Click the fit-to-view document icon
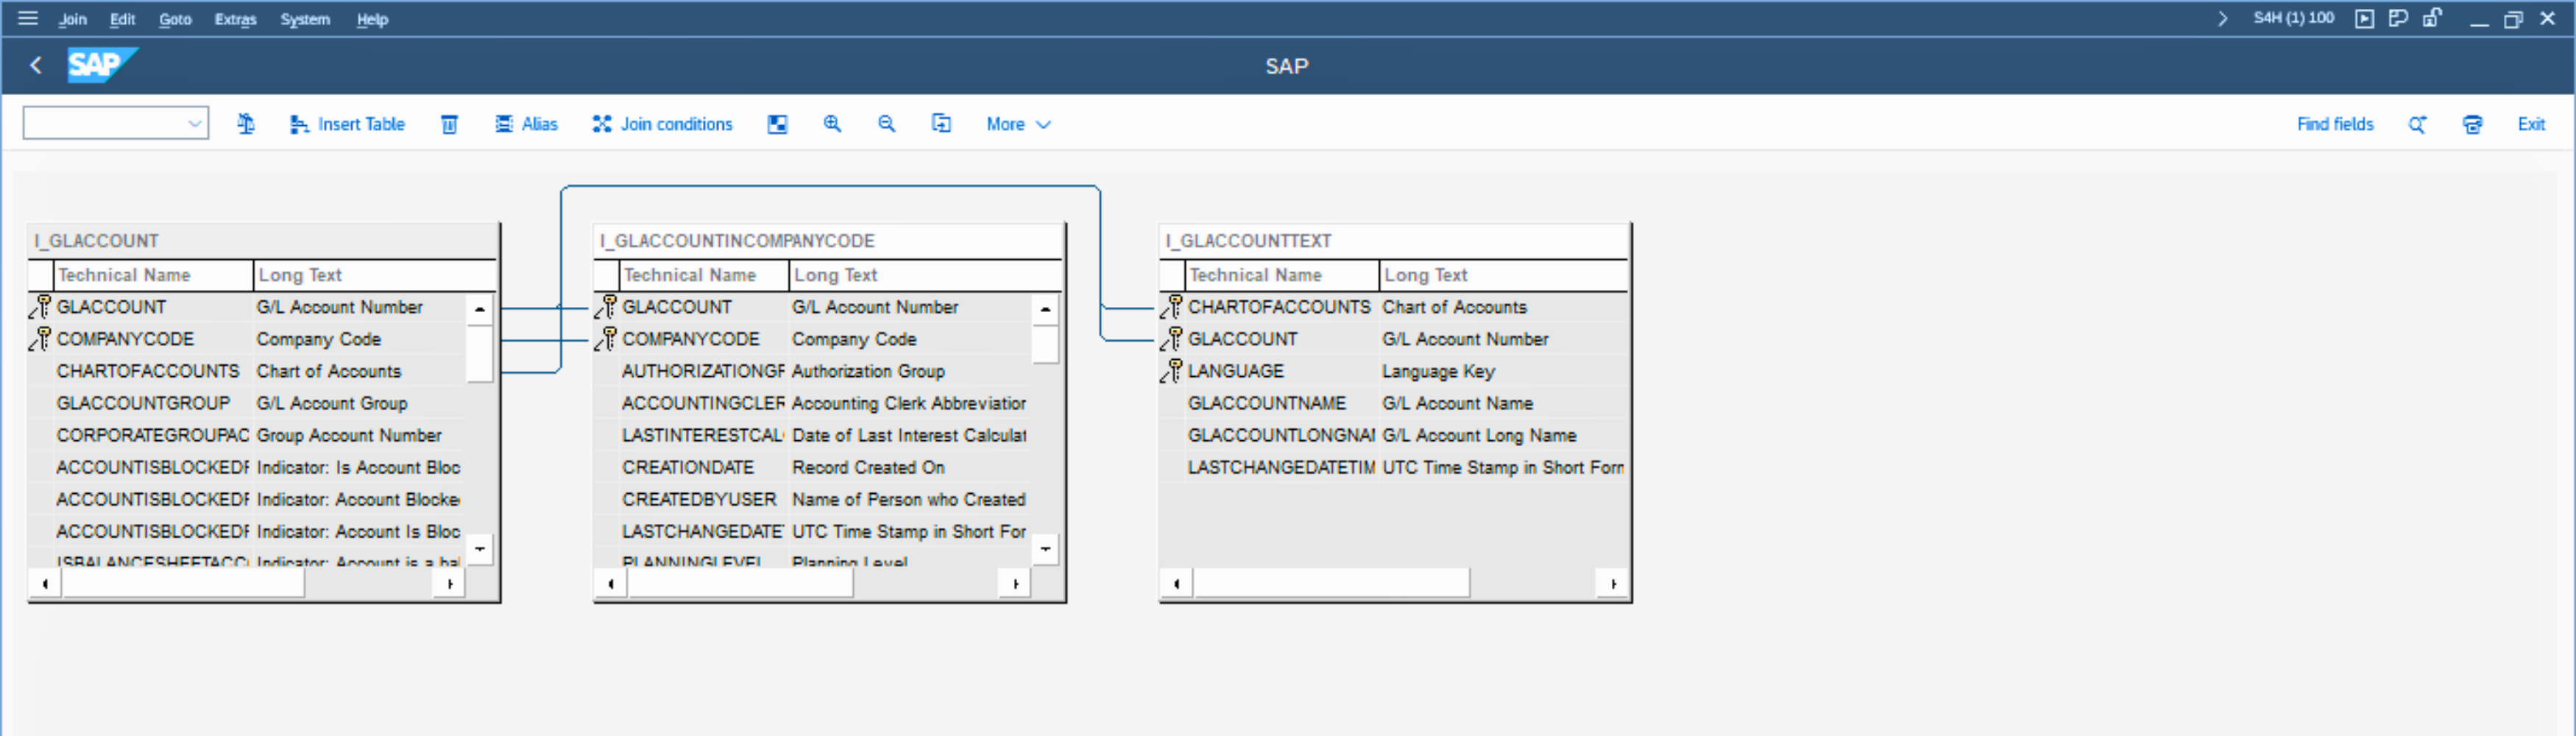The image size is (2576, 736). tap(941, 124)
